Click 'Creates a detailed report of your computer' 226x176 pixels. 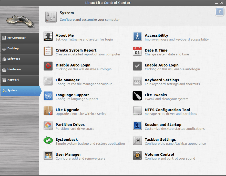tap(88, 54)
